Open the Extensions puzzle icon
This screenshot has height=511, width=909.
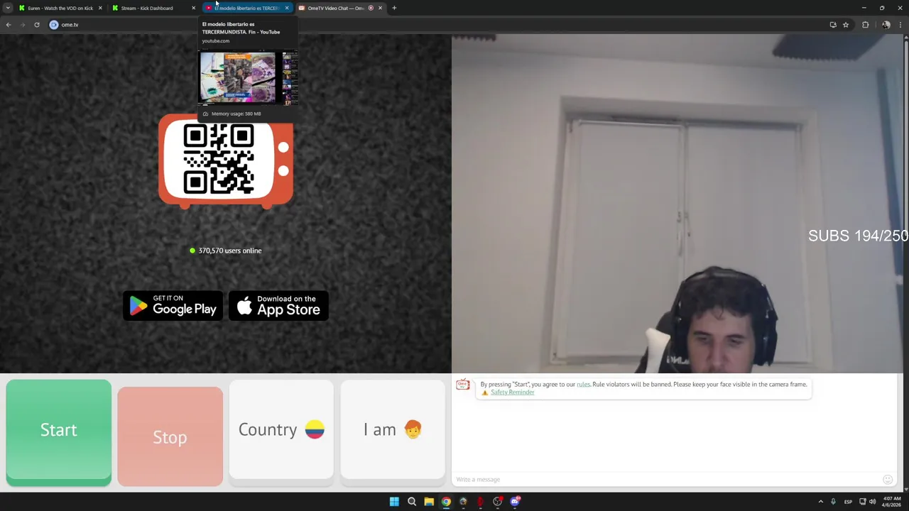pyautogui.click(x=865, y=25)
